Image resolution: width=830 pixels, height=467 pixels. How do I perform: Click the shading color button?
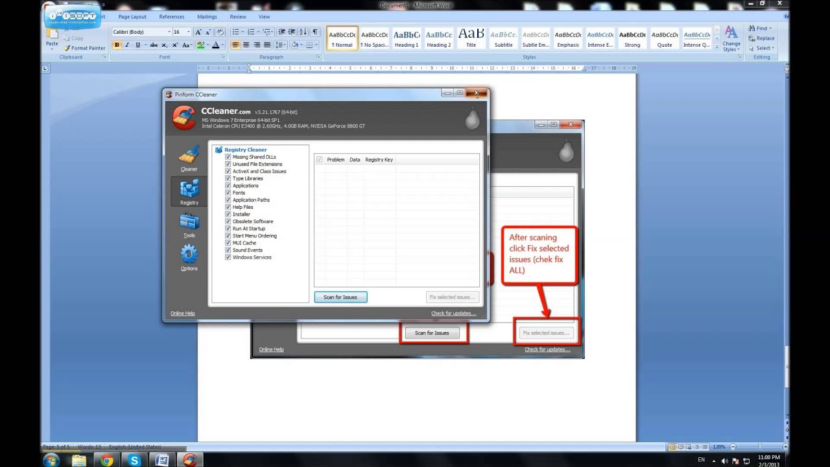(294, 45)
